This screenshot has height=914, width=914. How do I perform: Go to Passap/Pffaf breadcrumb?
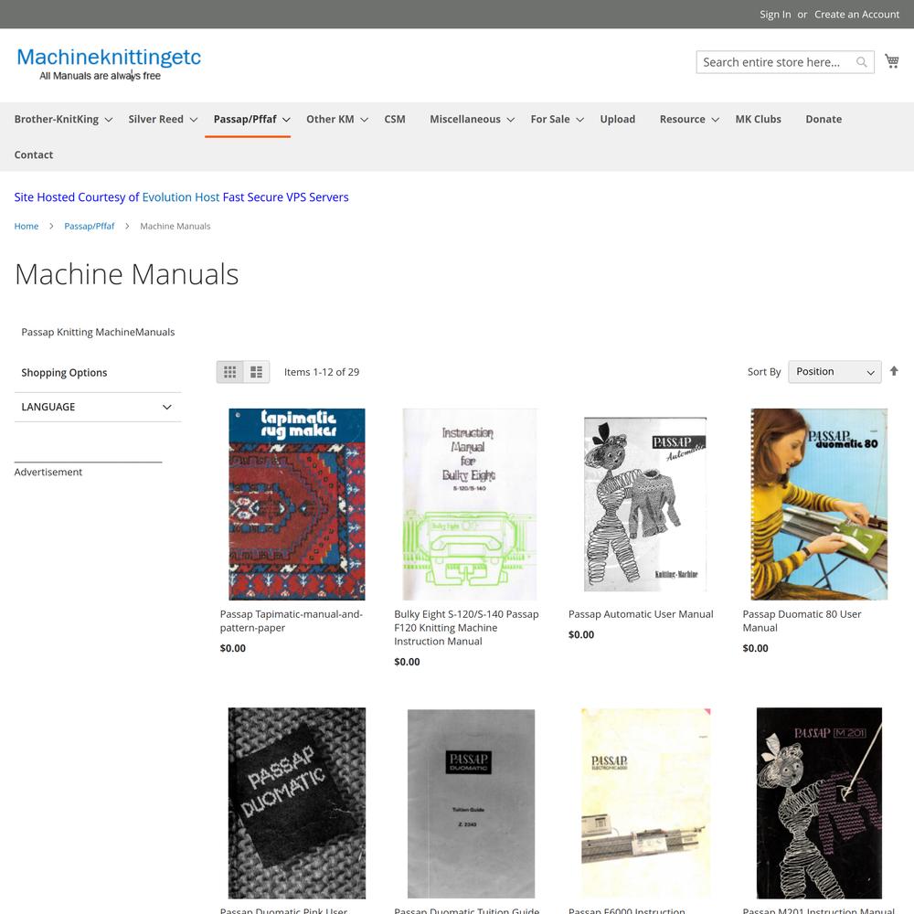[x=90, y=226]
